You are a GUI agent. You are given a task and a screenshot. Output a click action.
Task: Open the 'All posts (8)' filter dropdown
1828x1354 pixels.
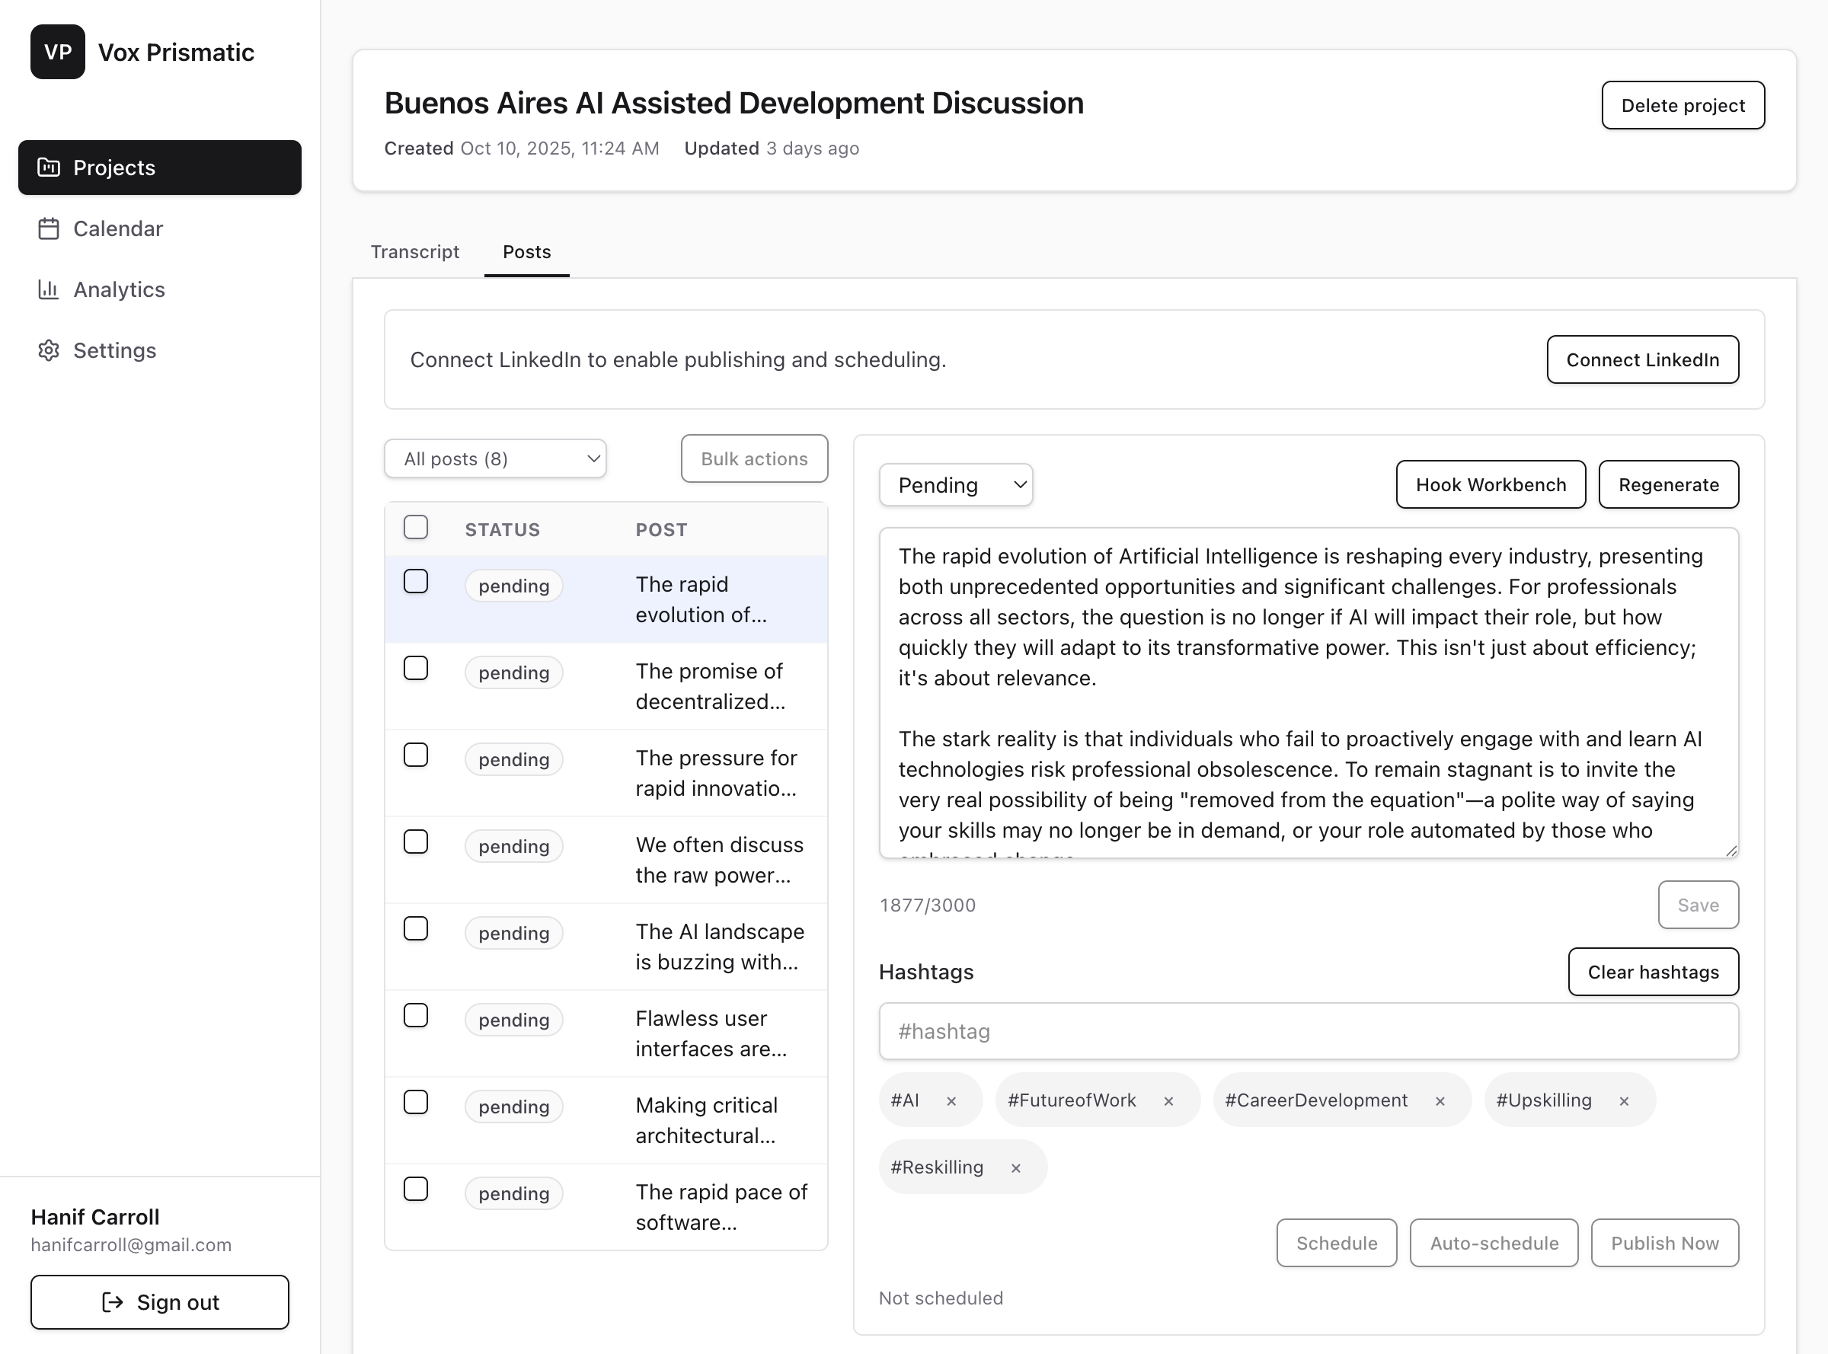point(495,458)
